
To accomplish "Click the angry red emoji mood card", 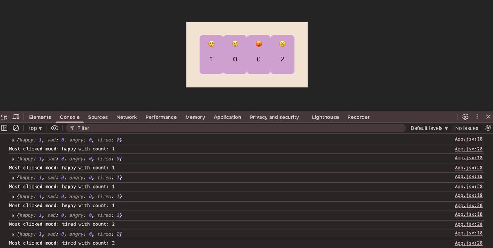I will [x=258, y=55].
